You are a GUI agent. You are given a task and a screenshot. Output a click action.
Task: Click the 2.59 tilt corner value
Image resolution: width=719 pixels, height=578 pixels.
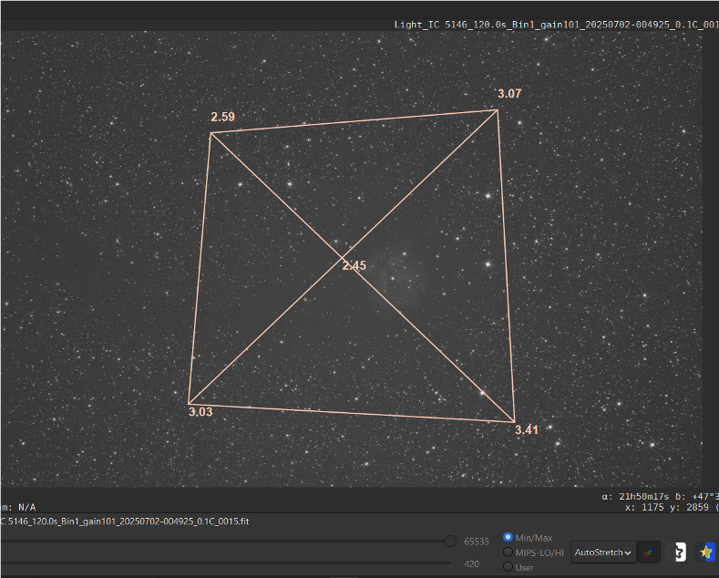point(223,117)
